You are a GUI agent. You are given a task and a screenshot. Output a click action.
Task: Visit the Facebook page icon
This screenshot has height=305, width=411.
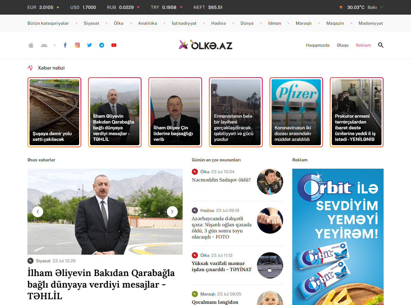[x=65, y=45]
